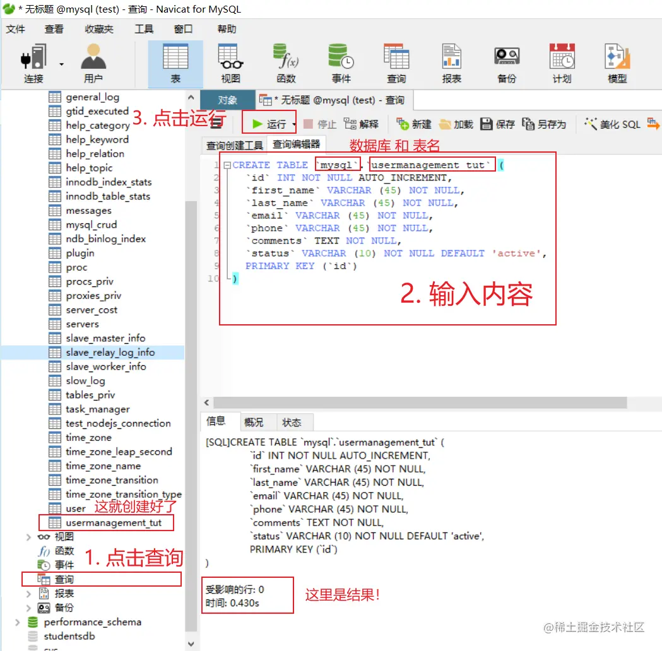This screenshot has width=662, height=651.
Task: Save the query with 保存
Action: tap(498, 124)
